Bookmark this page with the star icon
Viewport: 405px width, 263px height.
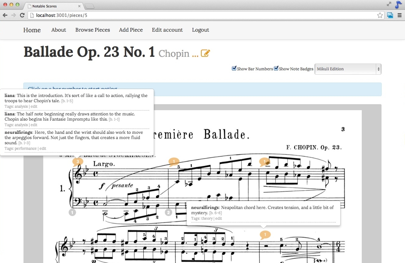click(380, 15)
